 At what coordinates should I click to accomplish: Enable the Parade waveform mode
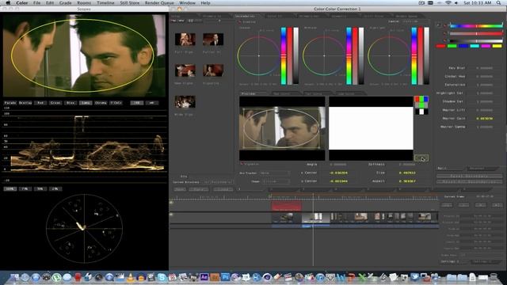click(x=10, y=103)
